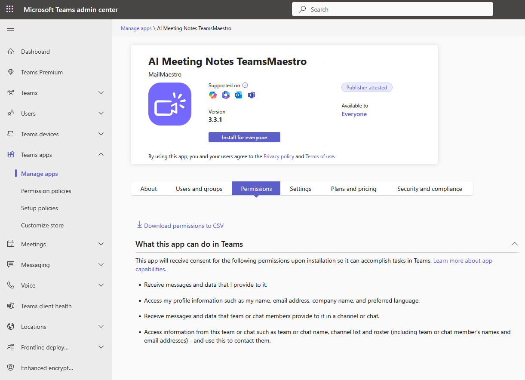Click the Manage apps breadcrumb link
525x380 pixels.
point(136,28)
